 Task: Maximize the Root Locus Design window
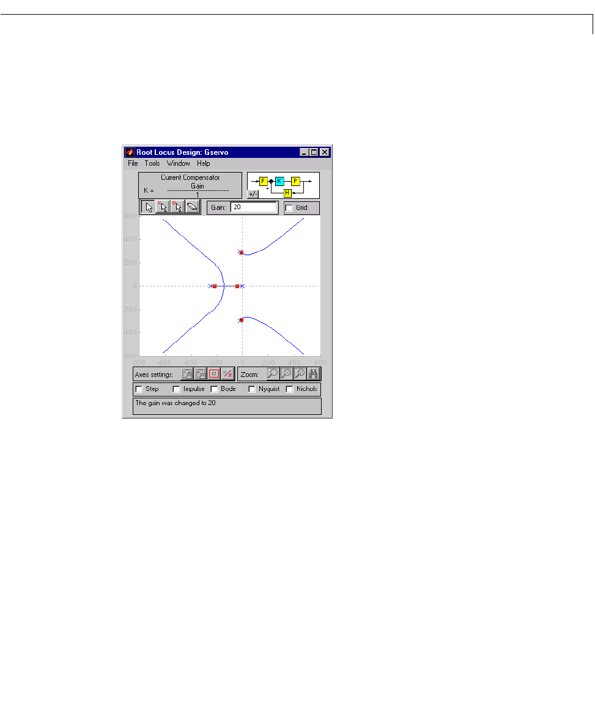tap(314, 152)
